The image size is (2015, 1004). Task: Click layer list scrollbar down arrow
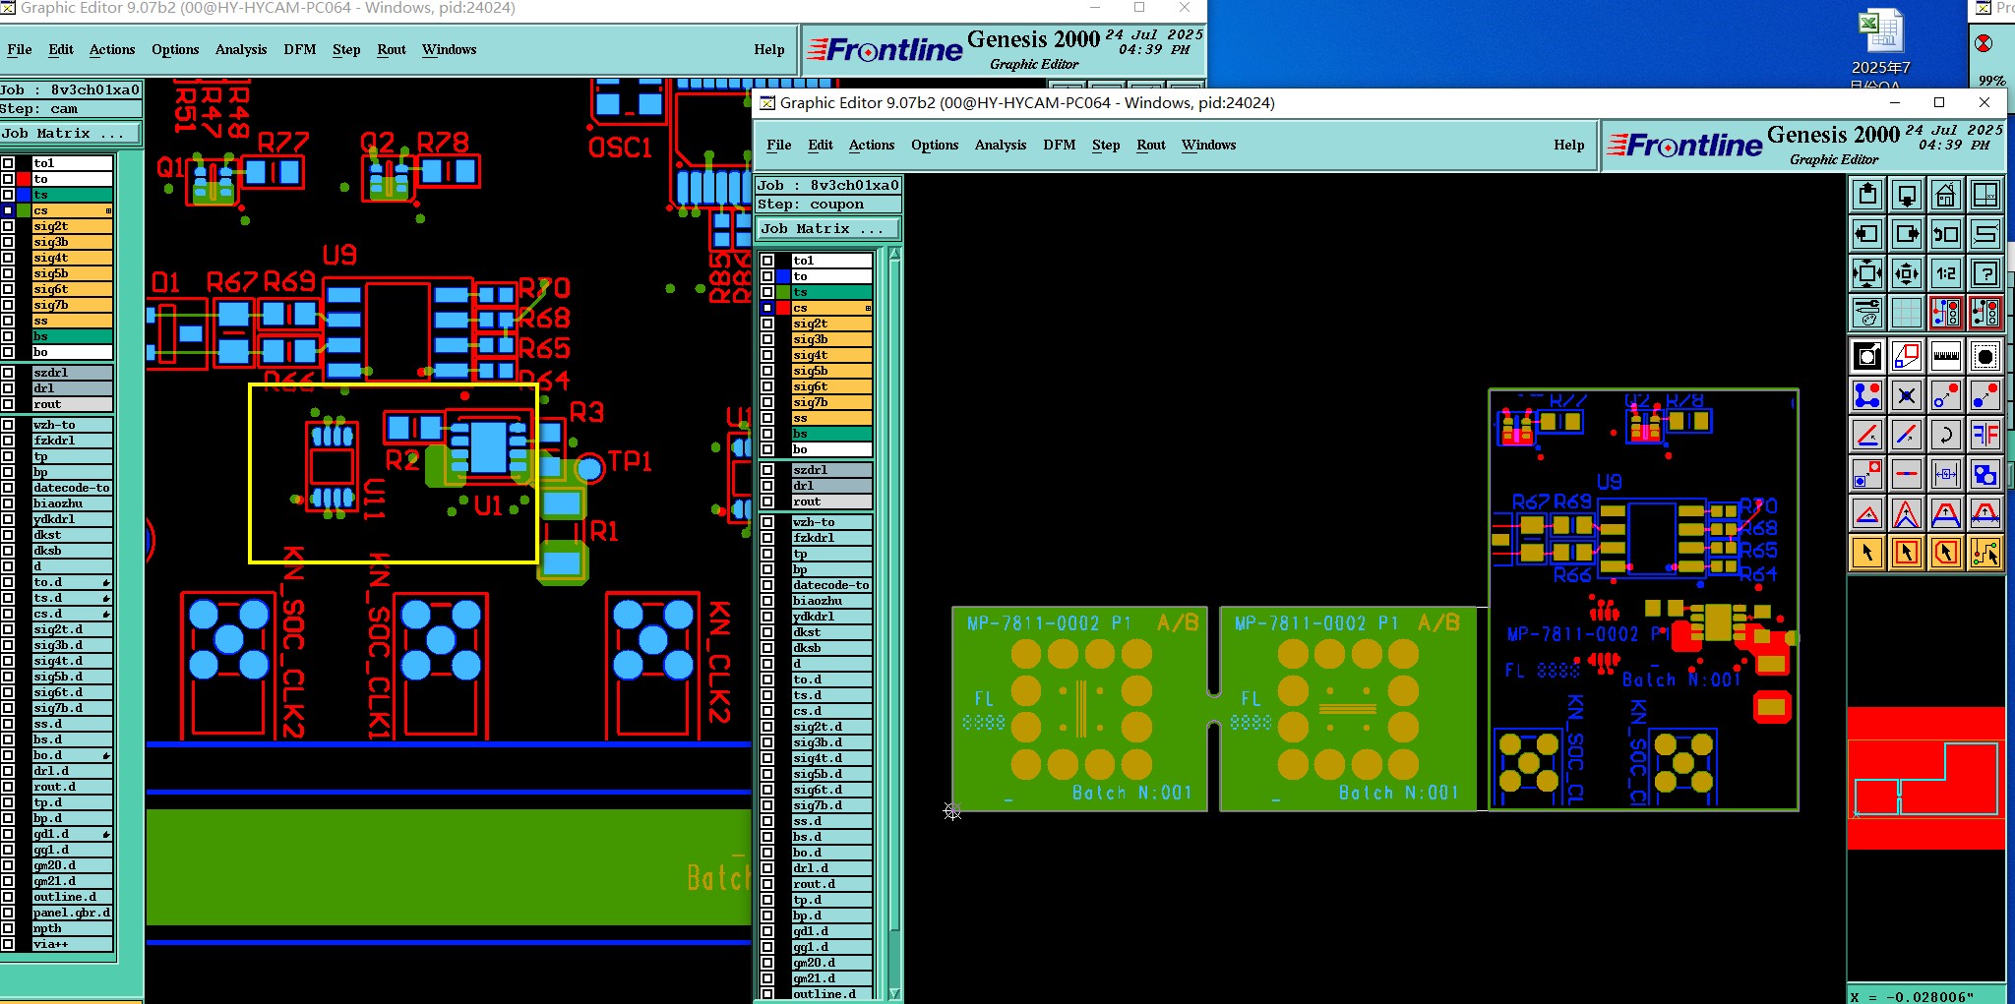point(894,993)
